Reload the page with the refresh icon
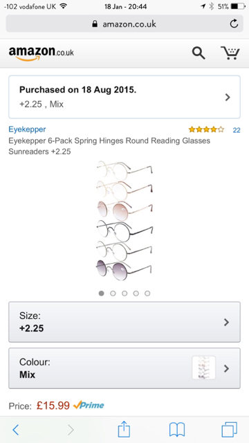Image resolution: width=249 pixels, height=443 pixels. coord(234,24)
